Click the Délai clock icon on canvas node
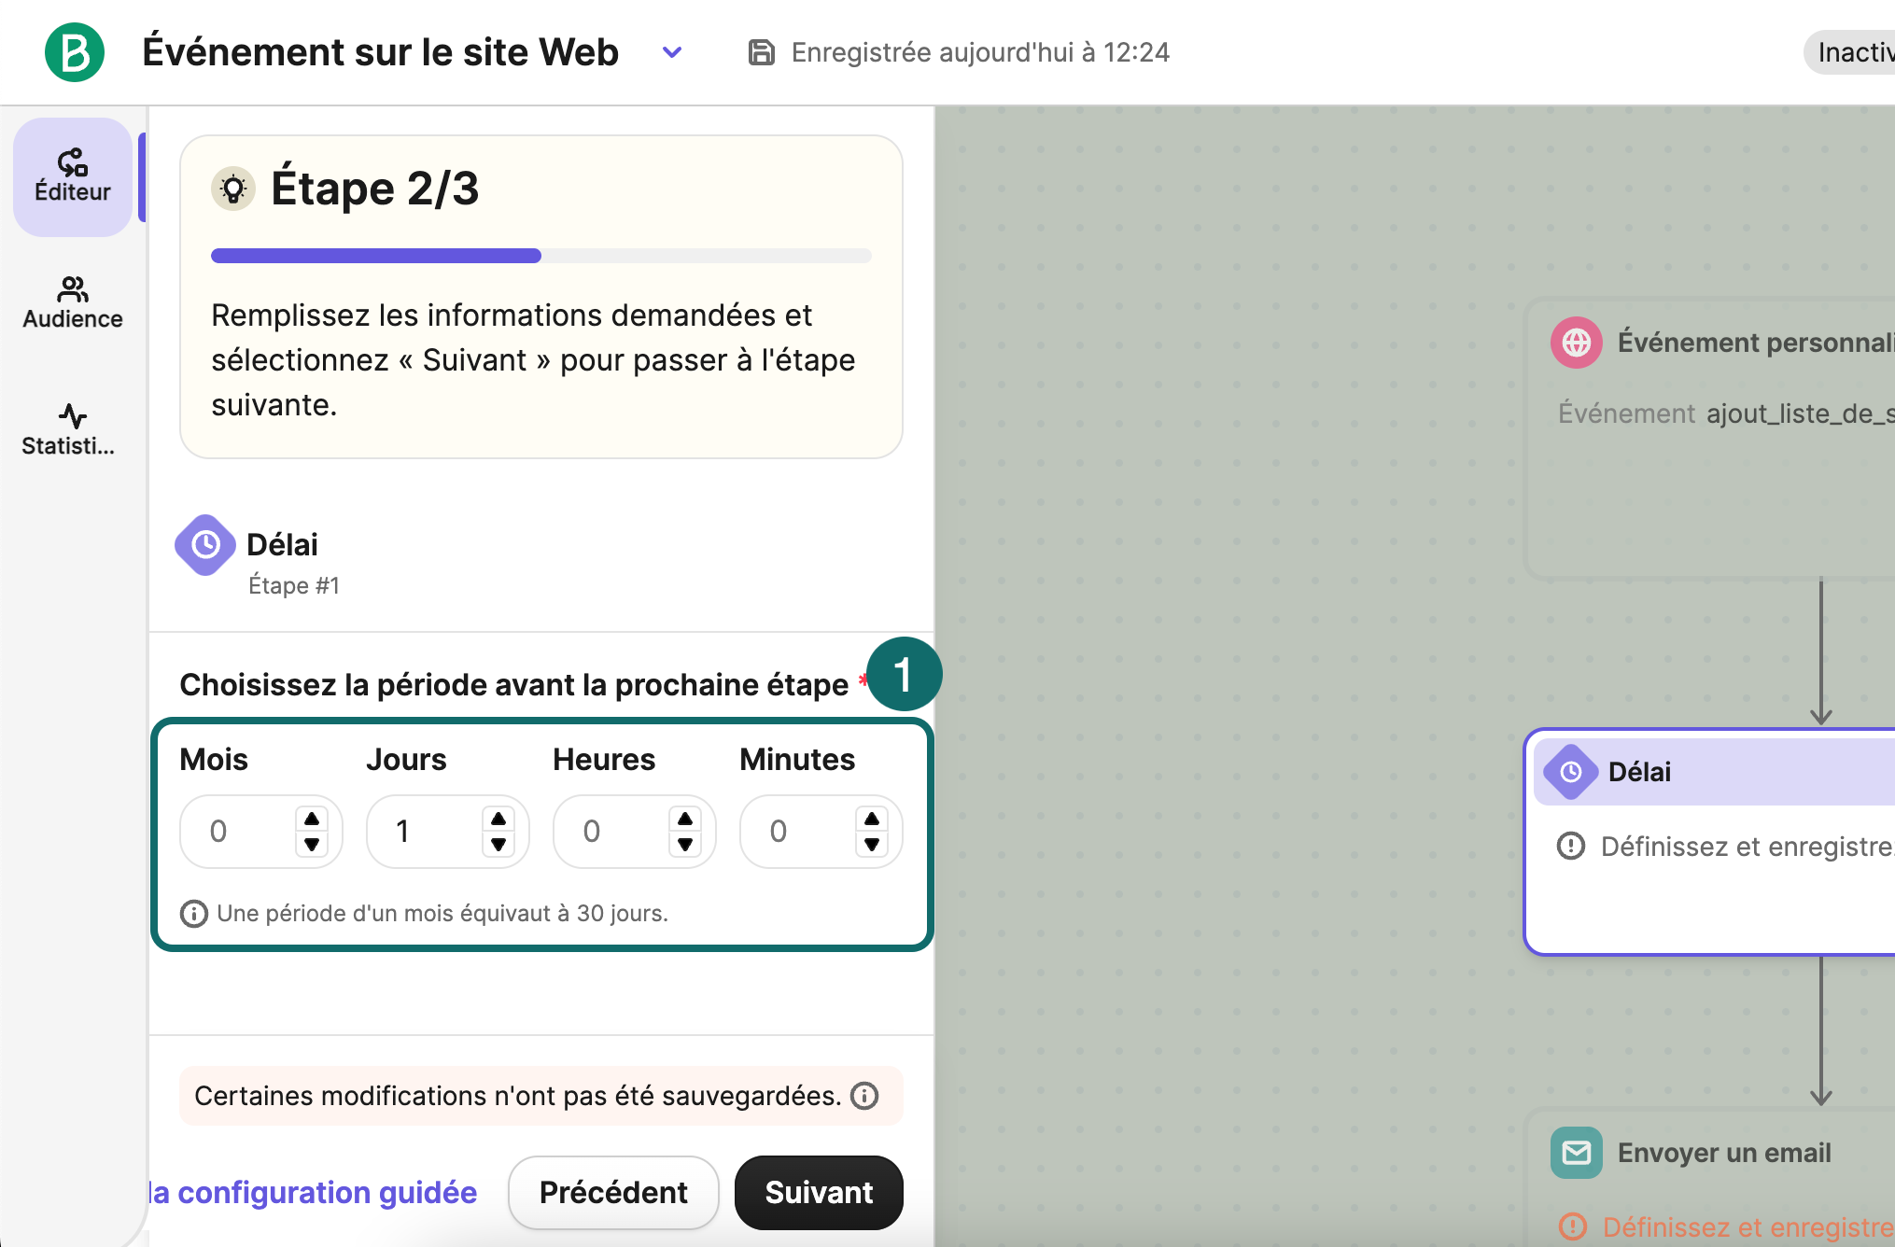The height and width of the screenshot is (1247, 1895). [1571, 772]
